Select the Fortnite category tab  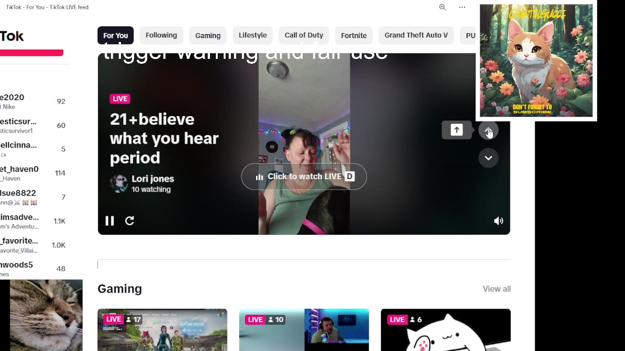click(354, 36)
